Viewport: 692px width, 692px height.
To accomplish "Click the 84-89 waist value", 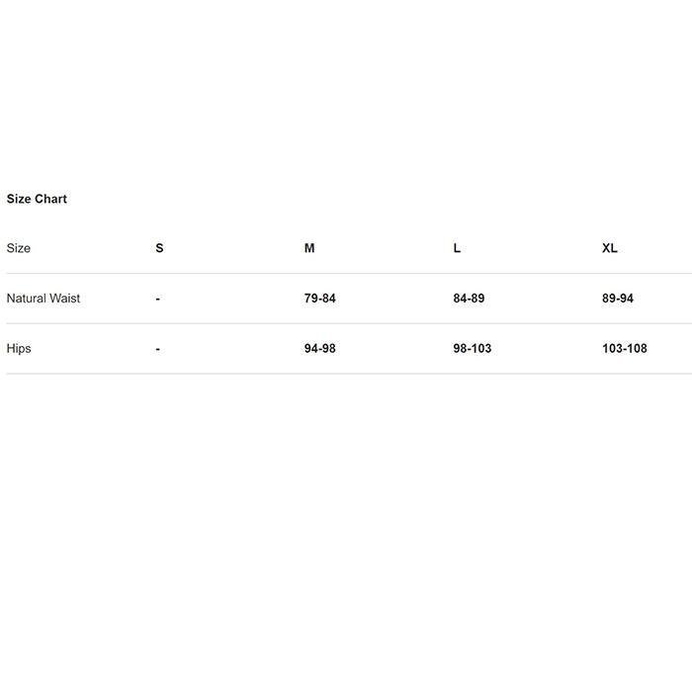I will tap(469, 299).
